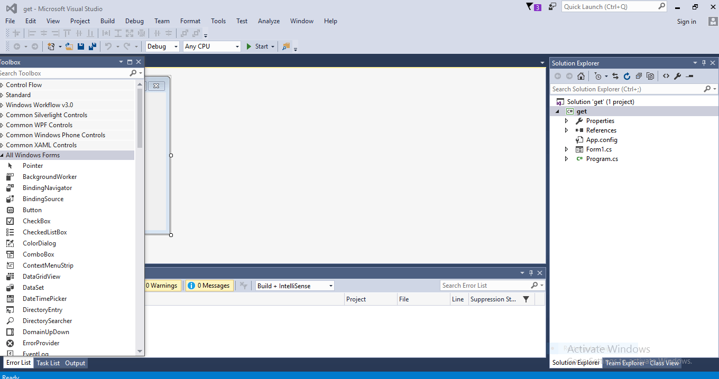The height and width of the screenshot is (379, 719).
Task: Click View Code angle brackets icon
Action: [666, 76]
